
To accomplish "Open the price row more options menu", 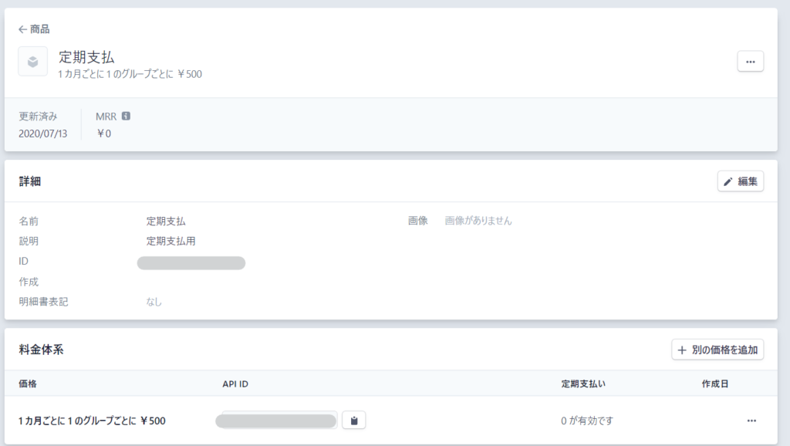I will tap(751, 421).
